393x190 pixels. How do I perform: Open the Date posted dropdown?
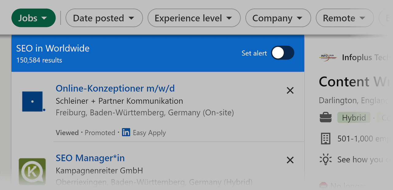coord(104,18)
